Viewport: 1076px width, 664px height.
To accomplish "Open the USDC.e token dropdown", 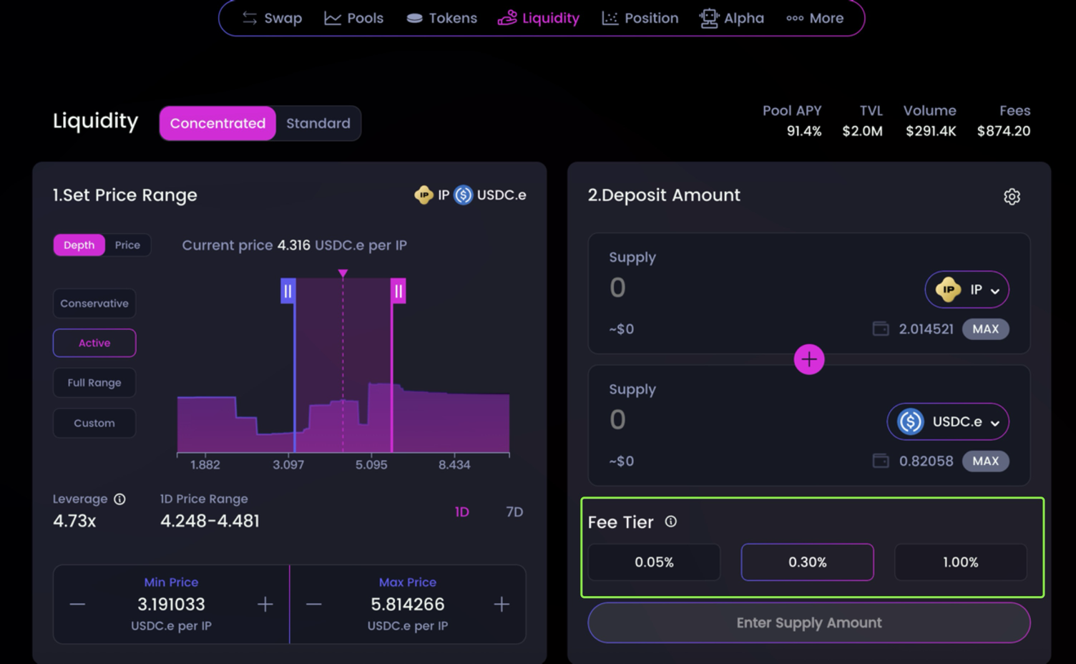I will [x=948, y=422].
